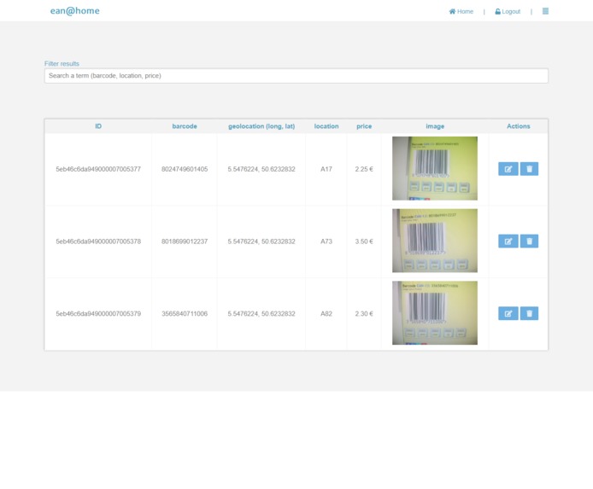Click location cell A73
This screenshot has width=593, height=489.
pos(326,242)
